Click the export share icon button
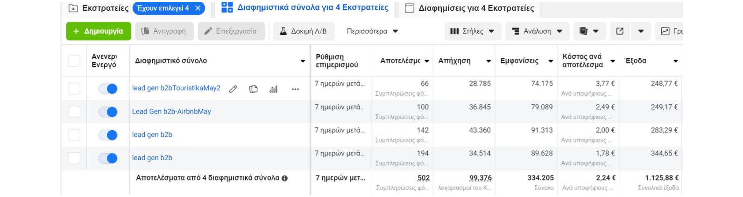Viewport: 743px width, 197px height. coord(620,31)
